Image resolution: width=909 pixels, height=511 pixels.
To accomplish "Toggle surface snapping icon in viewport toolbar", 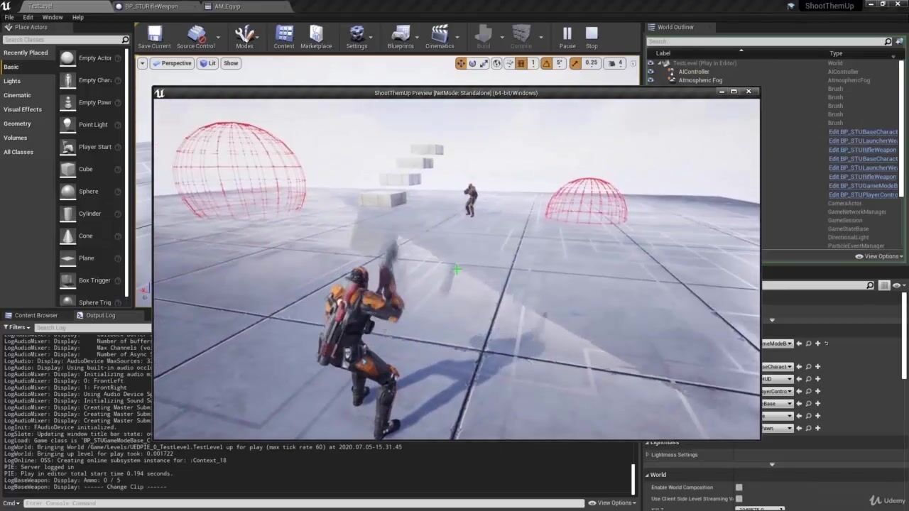I will click(509, 63).
